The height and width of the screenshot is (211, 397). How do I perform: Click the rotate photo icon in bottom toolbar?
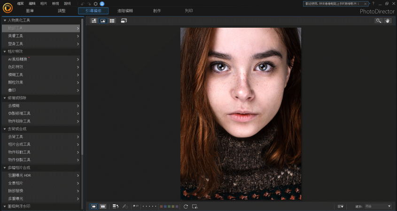click(186, 206)
